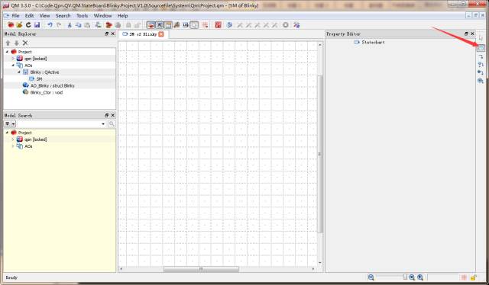Collapse AOs node in Model Explorer
489x285 pixels.
(x=13, y=66)
